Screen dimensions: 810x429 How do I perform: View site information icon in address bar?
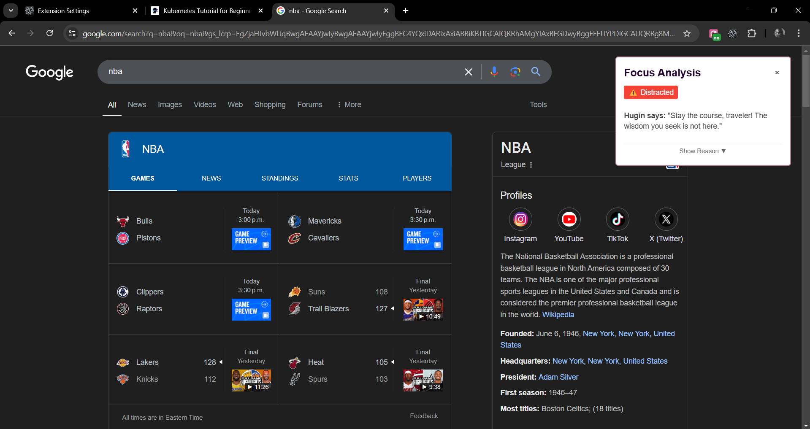pos(72,33)
